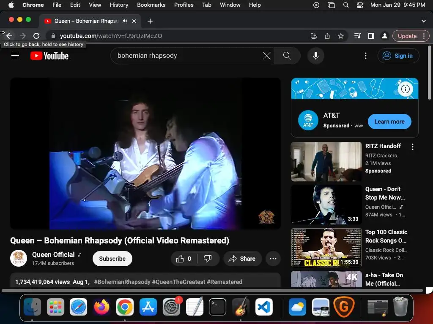Click the video player to pause
Image resolution: width=433 pixels, height=324 pixels.
[145, 154]
